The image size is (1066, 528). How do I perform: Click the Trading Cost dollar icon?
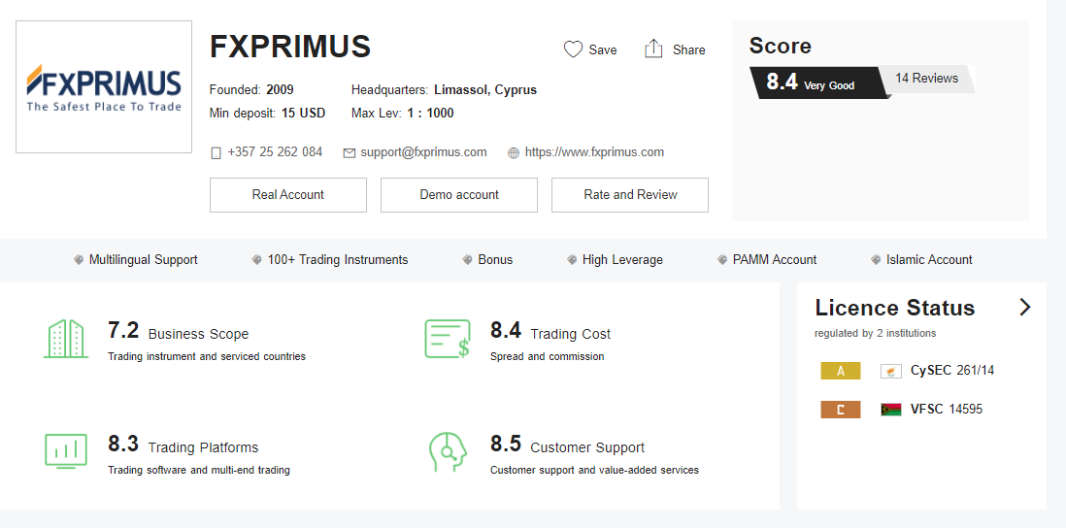coord(448,339)
